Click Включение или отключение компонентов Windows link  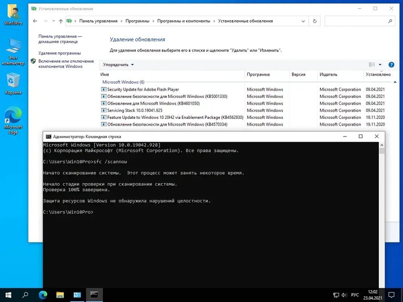pos(66,64)
